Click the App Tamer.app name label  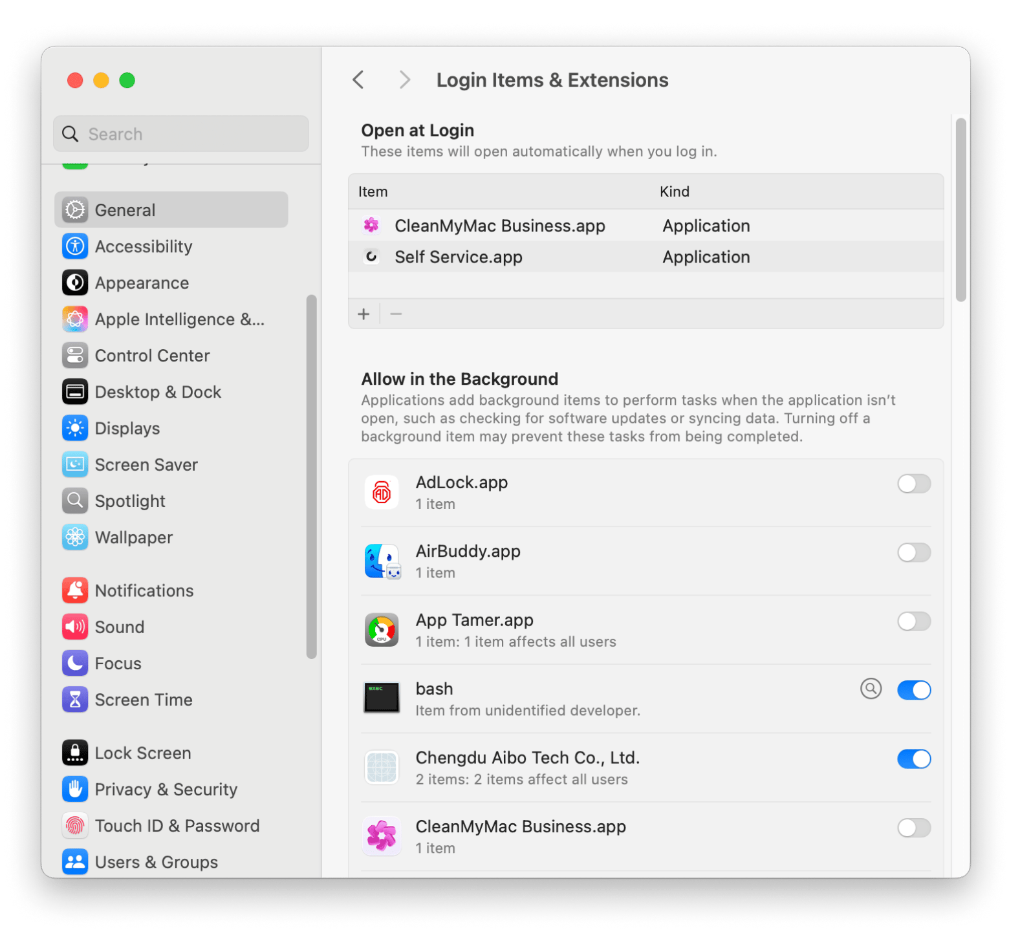coord(475,620)
